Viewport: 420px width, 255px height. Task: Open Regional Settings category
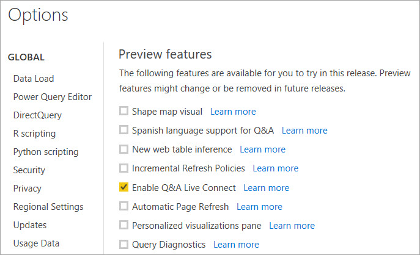[x=48, y=207]
